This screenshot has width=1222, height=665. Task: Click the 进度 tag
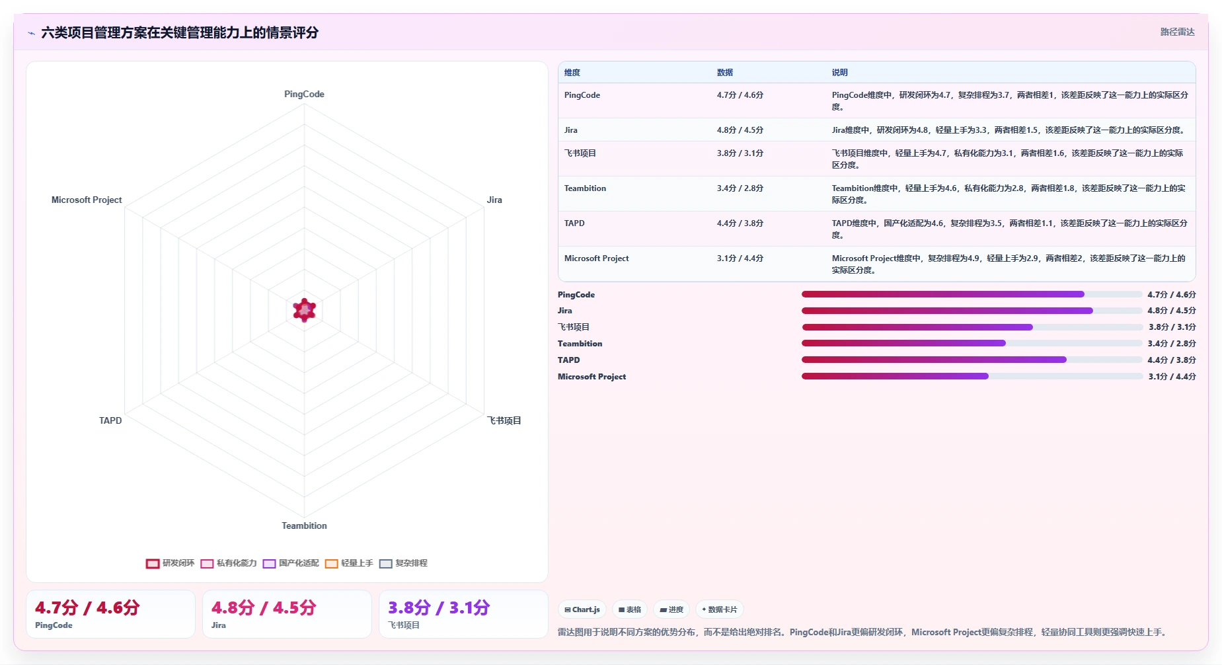671,609
